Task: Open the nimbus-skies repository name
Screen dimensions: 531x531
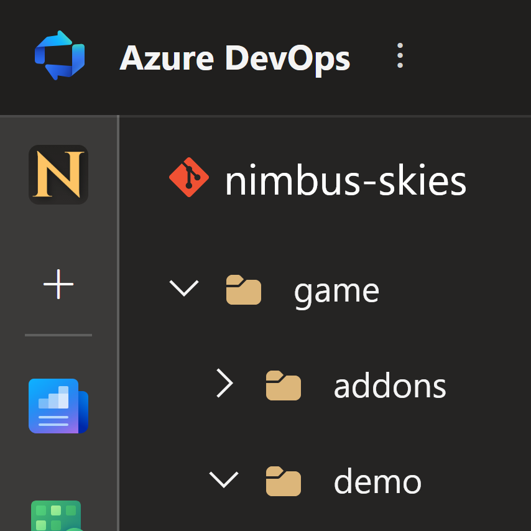Action: [x=346, y=180]
